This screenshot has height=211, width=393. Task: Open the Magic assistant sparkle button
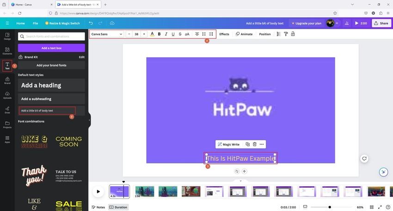coord(383,172)
